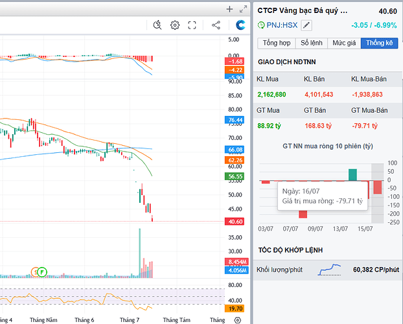
Task: Click the Tháng Năm time axis label
Action: coord(43,320)
